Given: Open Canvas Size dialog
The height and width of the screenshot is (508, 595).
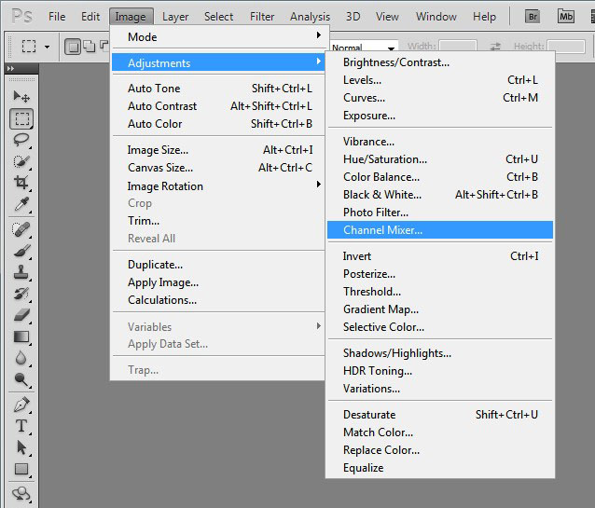Looking at the screenshot, I should [x=218, y=167].
